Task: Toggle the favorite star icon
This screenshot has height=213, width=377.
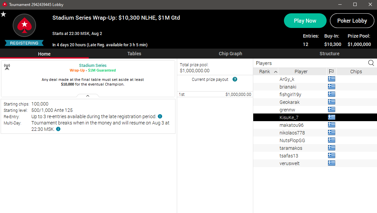Action: point(3,14)
